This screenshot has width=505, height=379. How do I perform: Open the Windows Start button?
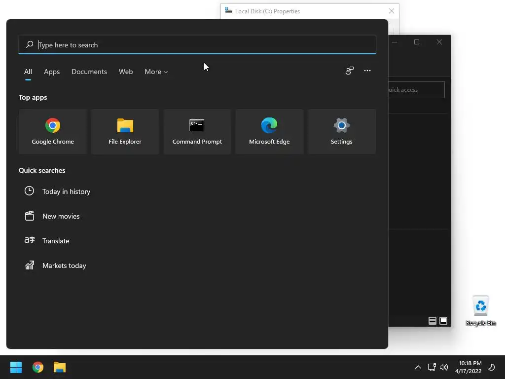click(x=16, y=367)
